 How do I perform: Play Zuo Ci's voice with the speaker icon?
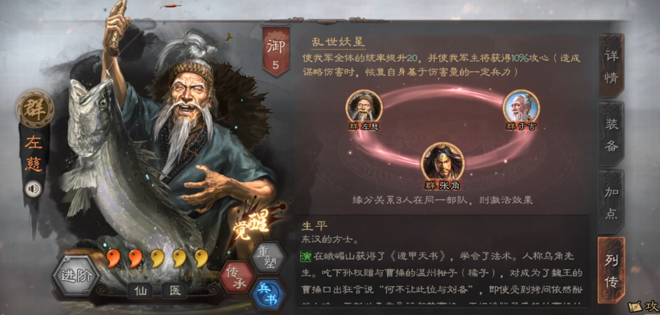[x=33, y=189]
